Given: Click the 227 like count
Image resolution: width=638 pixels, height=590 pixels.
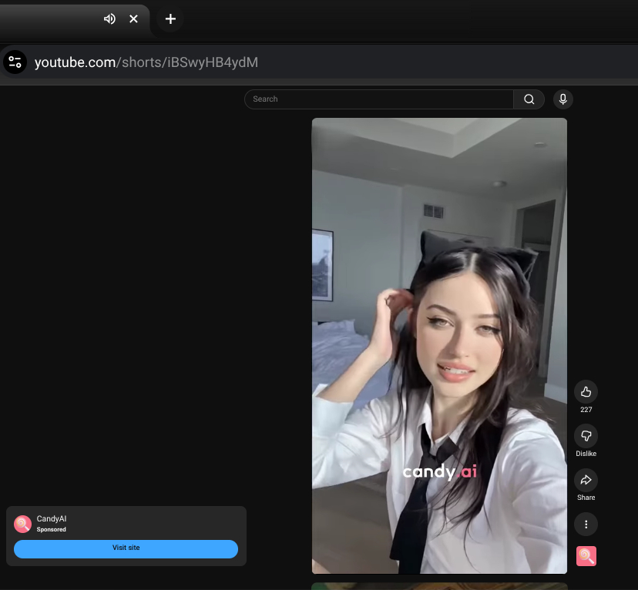Looking at the screenshot, I should tap(586, 410).
